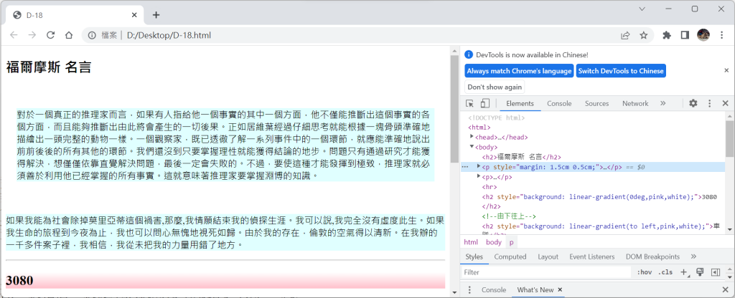Open the Chrome profile avatar
735x298 pixels.
(x=703, y=34)
